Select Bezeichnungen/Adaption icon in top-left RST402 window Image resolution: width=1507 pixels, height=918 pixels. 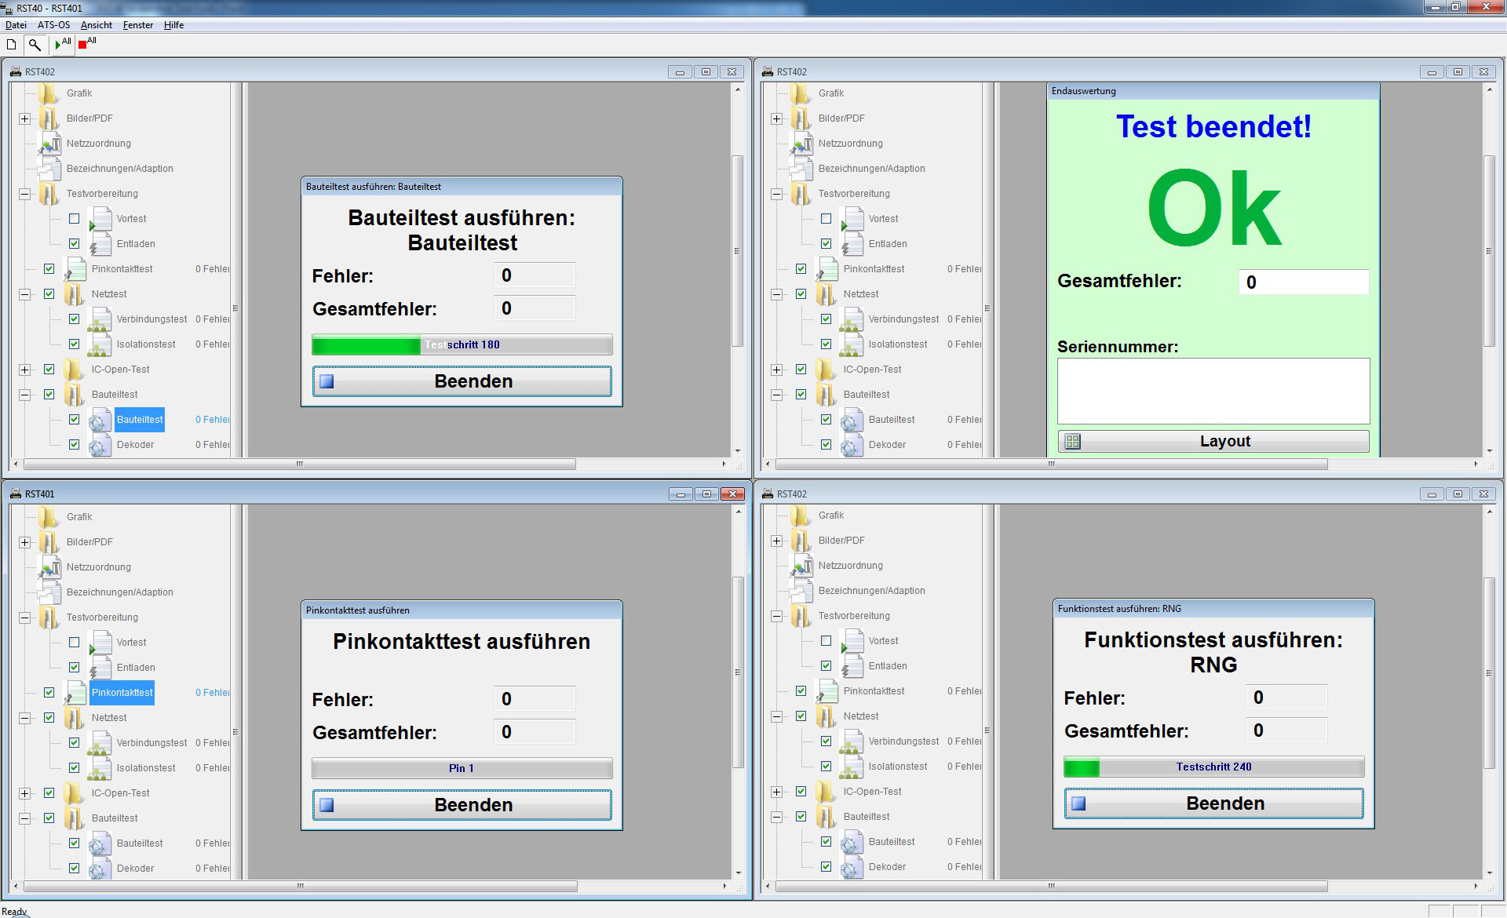(x=51, y=169)
